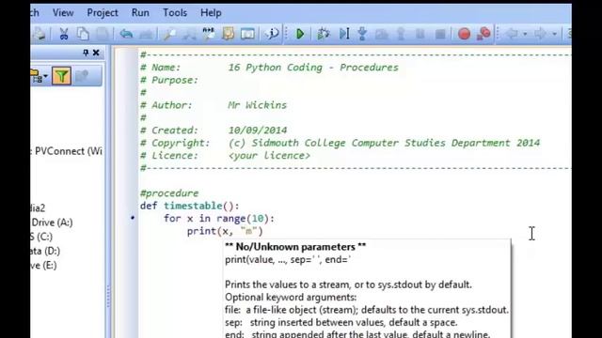The image size is (602, 338).
Task: Select the tree item ending in 'ia2'
Action: coord(38,207)
